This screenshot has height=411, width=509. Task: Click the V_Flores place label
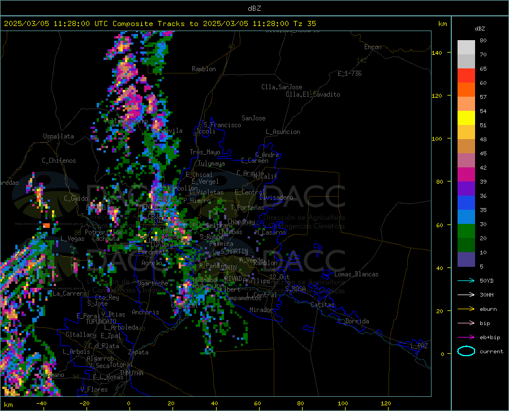[x=94, y=390]
